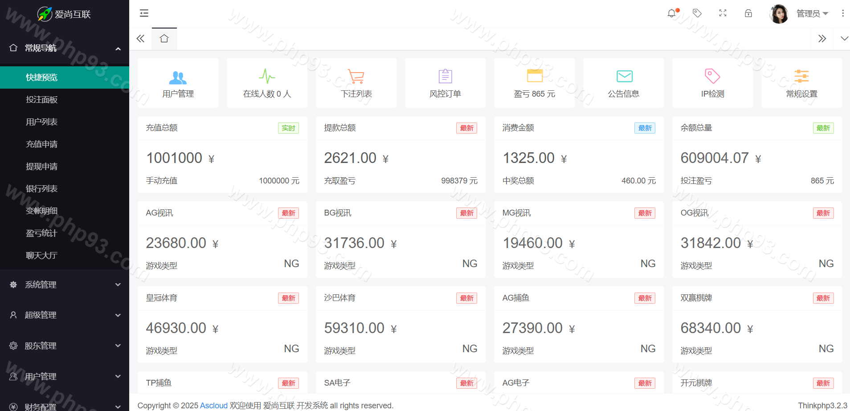
Task: Click the Ascloud footer link
Action: tap(213, 406)
